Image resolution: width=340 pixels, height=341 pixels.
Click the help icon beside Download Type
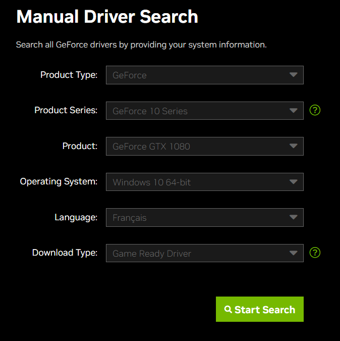(x=315, y=253)
